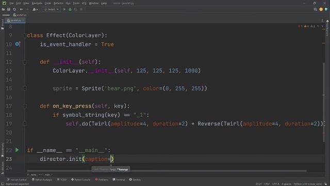Click the Save All toolbar icon
The width and height of the screenshot is (330, 186).
pos(9,9)
